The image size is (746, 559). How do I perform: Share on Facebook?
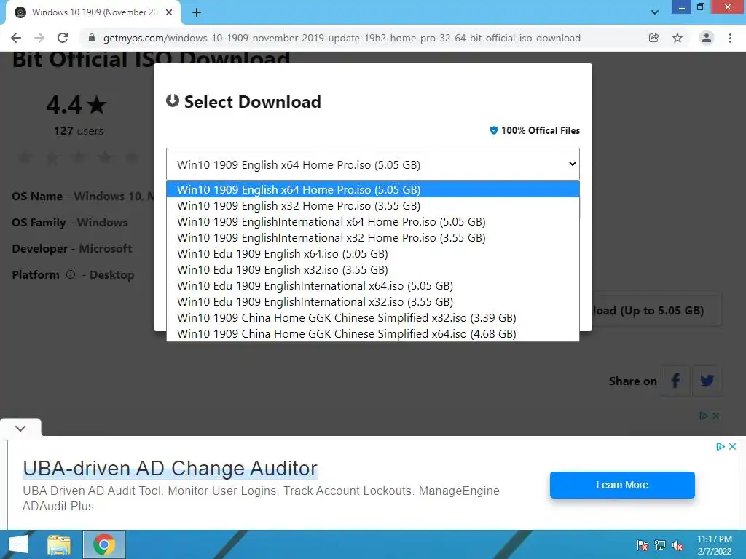675,380
